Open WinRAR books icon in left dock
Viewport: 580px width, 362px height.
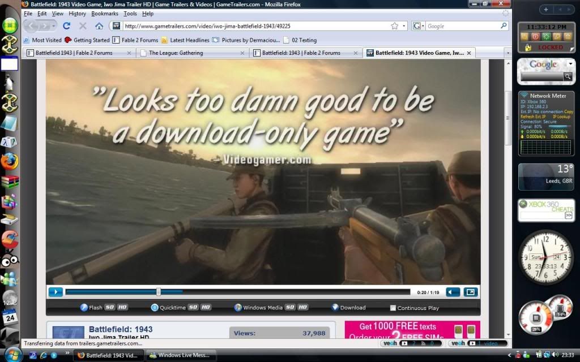pos(10,182)
